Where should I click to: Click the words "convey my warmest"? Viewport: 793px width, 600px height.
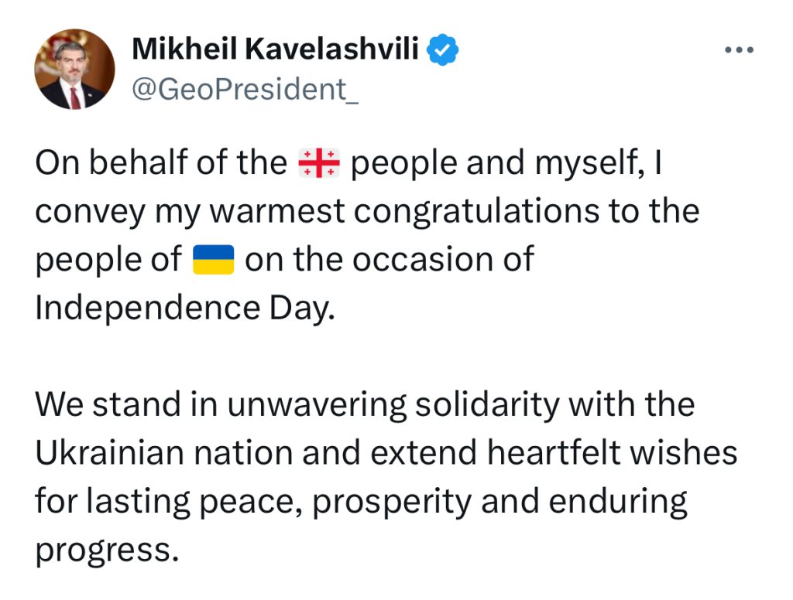190,212
